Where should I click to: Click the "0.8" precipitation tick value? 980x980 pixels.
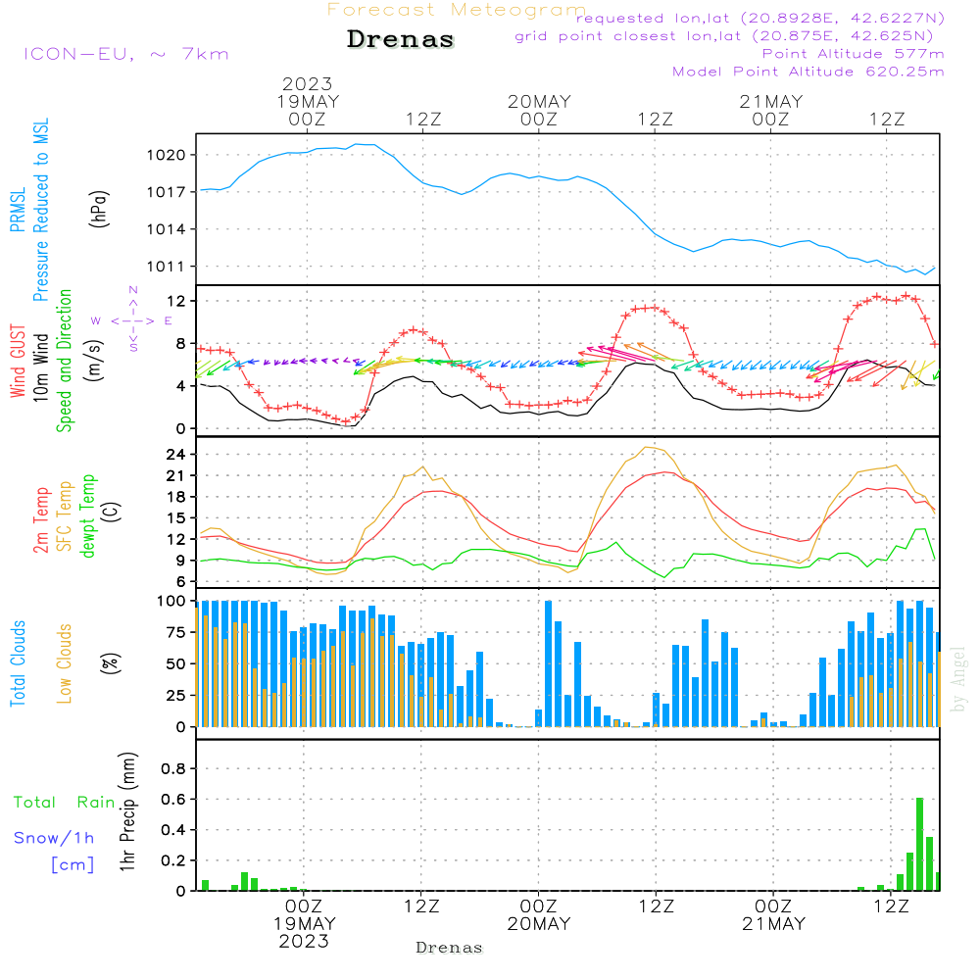(173, 769)
